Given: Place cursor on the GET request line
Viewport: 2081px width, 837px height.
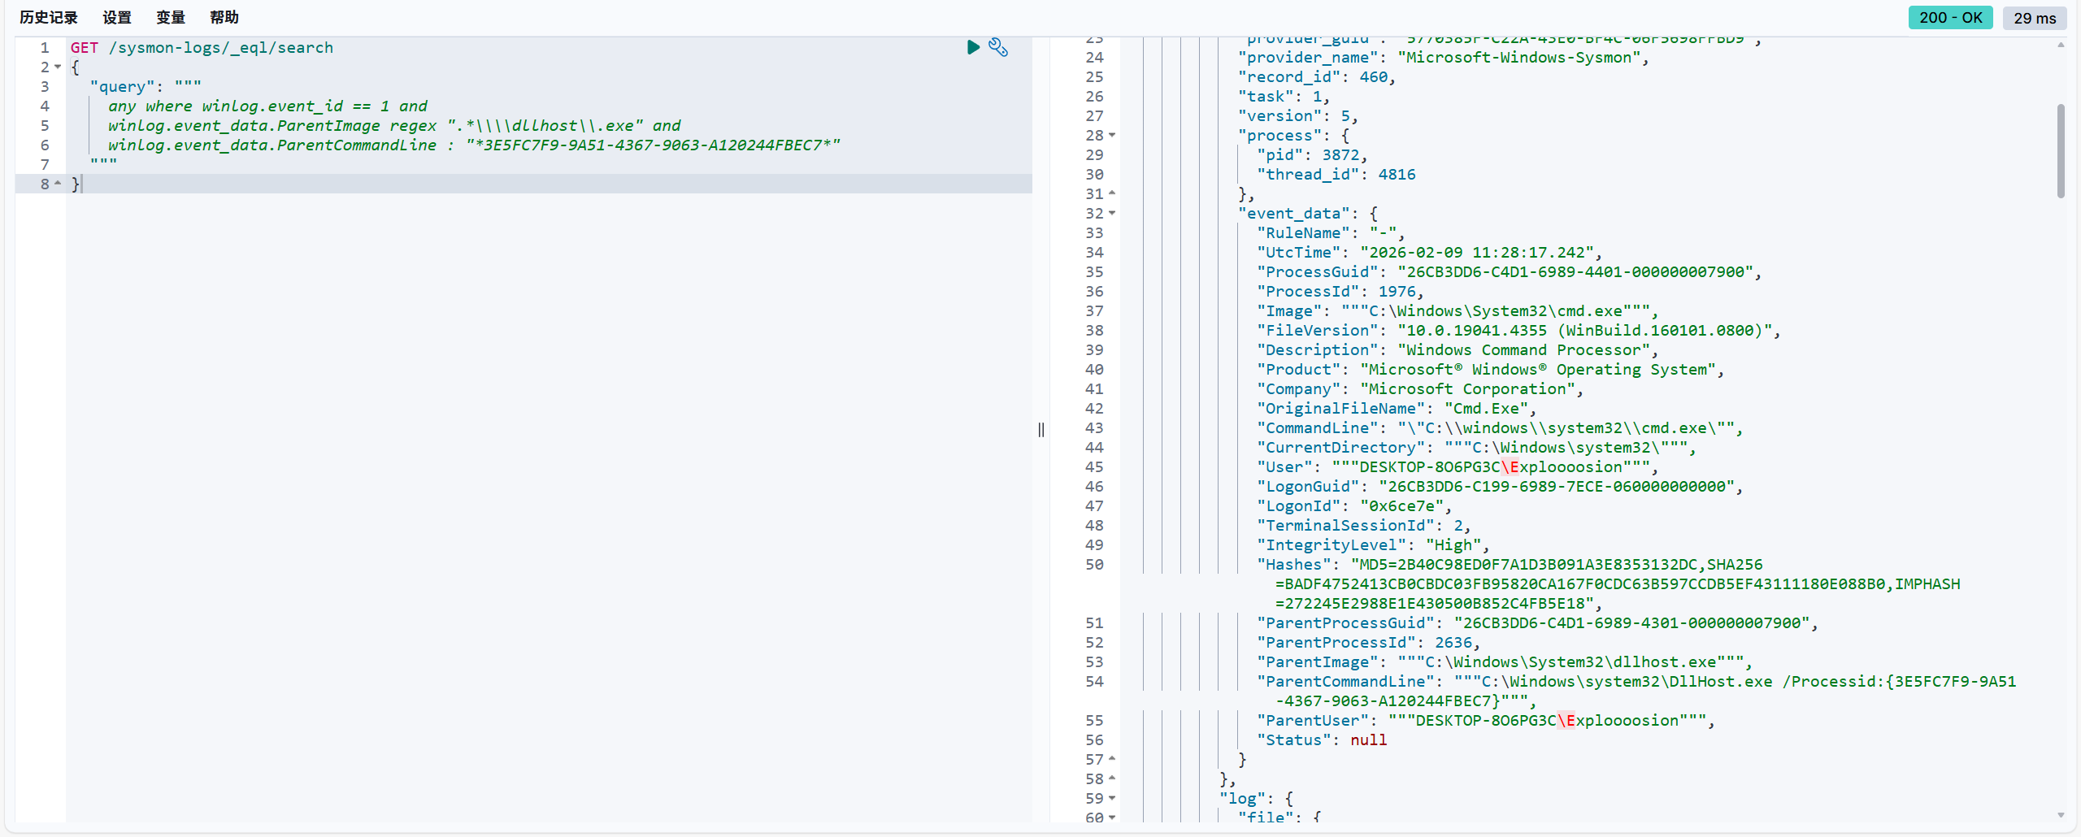Looking at the screenshot, I should (x=202, y=47).
